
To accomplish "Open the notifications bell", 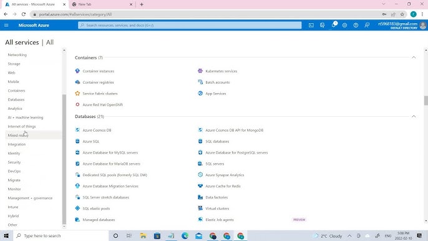I will click(x=334, y=25).
